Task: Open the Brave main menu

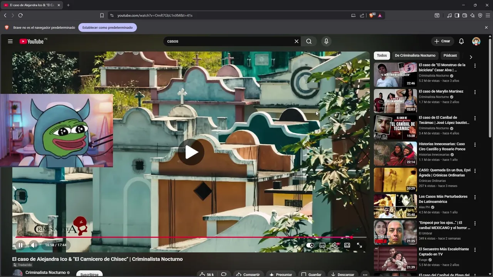Action: click(488, 15)
